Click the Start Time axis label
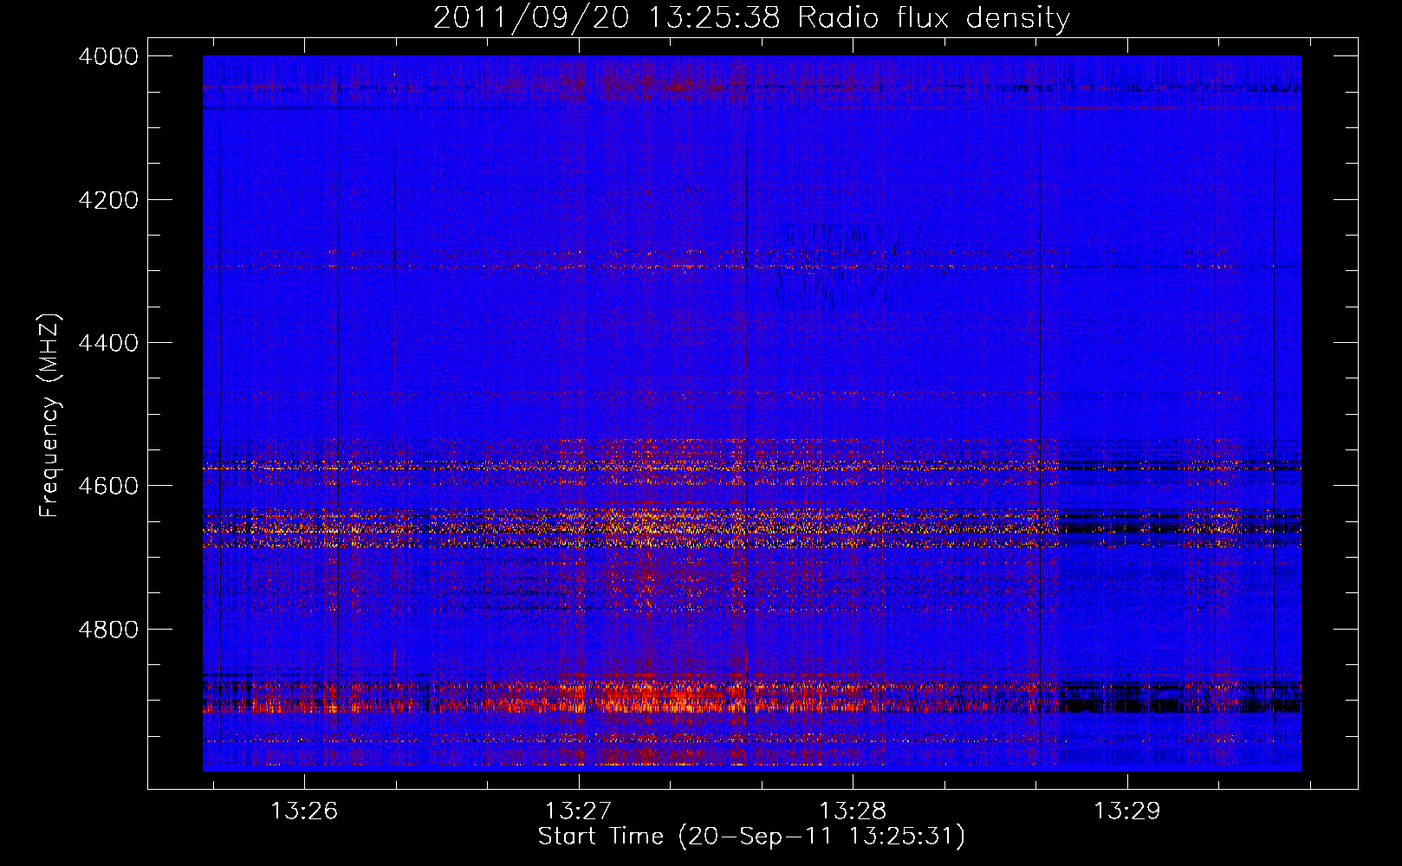Image resolution: width=1402 pixels, height=866 pixels. click(750, 837)
